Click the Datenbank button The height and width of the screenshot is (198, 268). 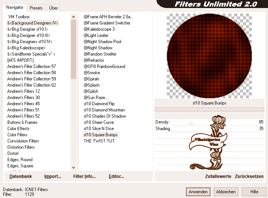(21, 176)
